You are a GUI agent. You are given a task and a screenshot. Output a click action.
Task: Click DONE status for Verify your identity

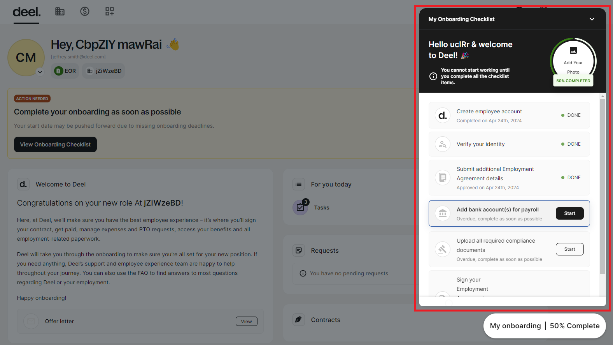(571, 144)
